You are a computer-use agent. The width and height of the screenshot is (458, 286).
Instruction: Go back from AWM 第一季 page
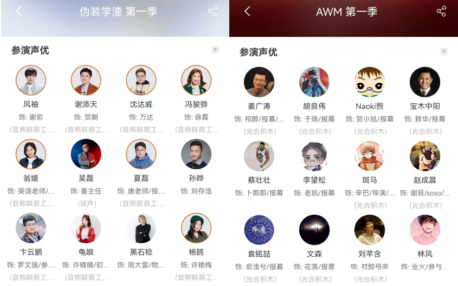[247, 11]
